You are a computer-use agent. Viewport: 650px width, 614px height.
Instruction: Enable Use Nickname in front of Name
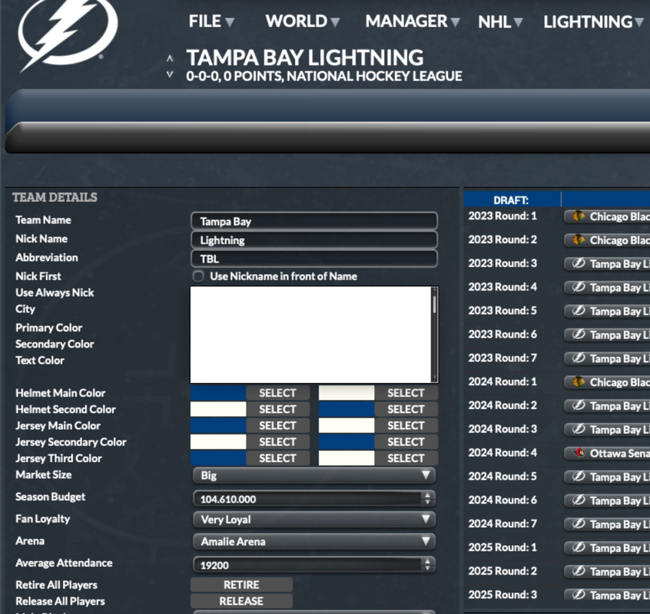198,276
